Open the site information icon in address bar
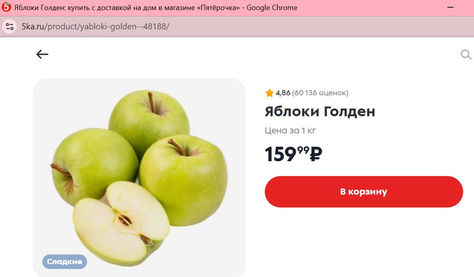 tap(10, 26)
